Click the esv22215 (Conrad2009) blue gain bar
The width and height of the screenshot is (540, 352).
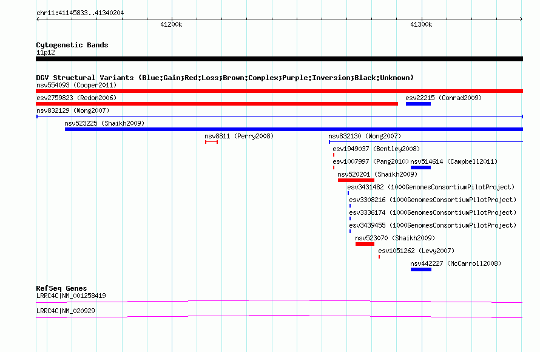coord(418,104)
